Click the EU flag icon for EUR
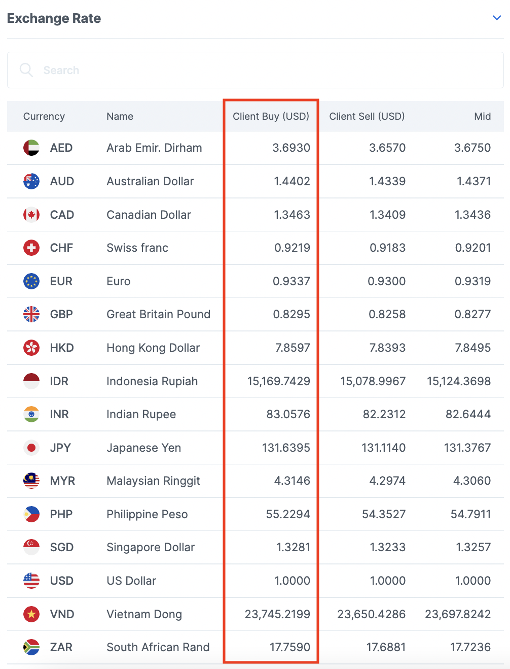Image resolution: width=510 pixels, height=669 pixels. tap(31, 281)
